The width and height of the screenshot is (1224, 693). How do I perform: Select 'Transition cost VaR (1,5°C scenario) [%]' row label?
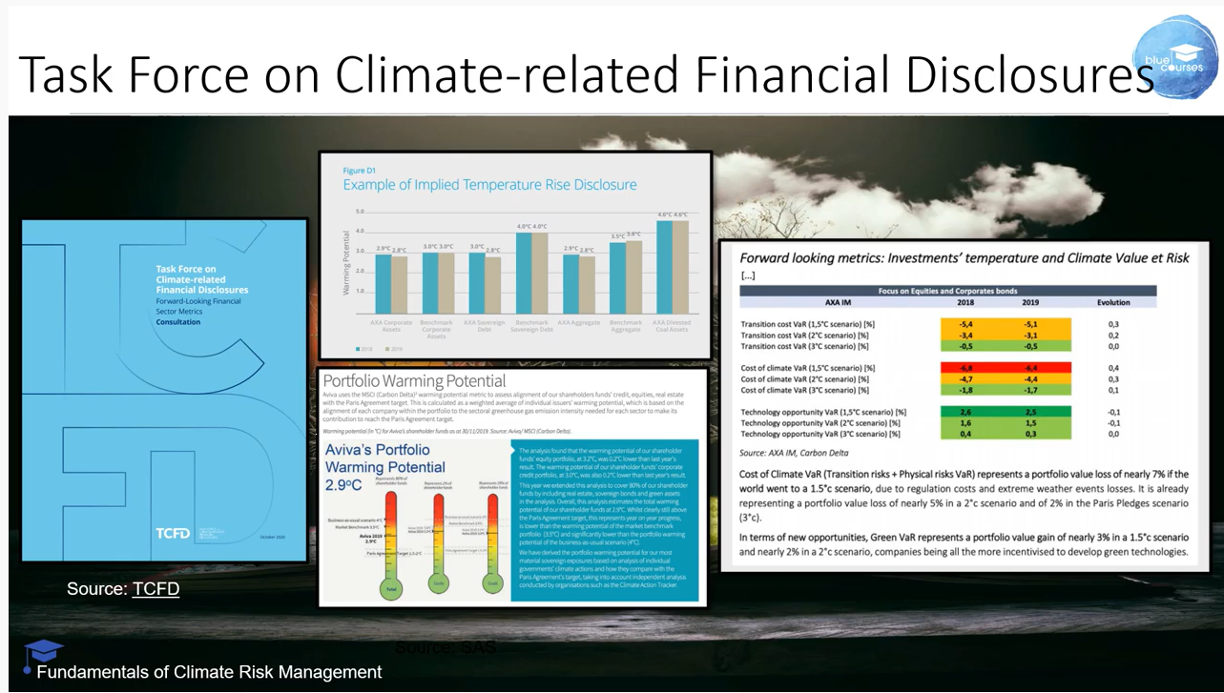pyautogui.click(x=807, y=325)
